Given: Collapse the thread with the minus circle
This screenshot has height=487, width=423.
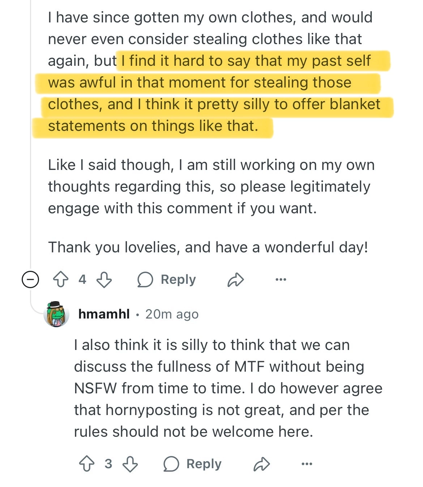Looking at the screenshot, I should click(30, 279).
